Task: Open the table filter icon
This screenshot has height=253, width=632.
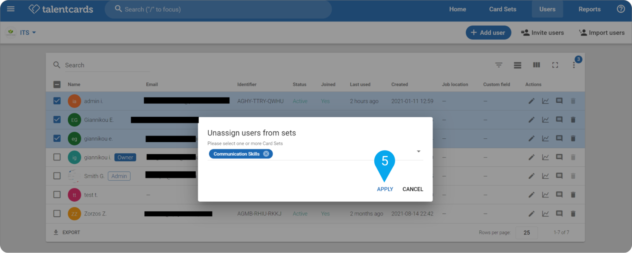Action: click(499, 65)
